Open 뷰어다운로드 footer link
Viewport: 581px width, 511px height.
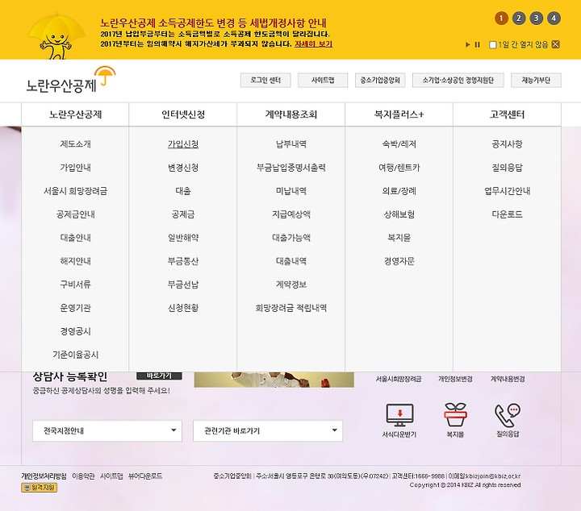[x=145, y=476]
